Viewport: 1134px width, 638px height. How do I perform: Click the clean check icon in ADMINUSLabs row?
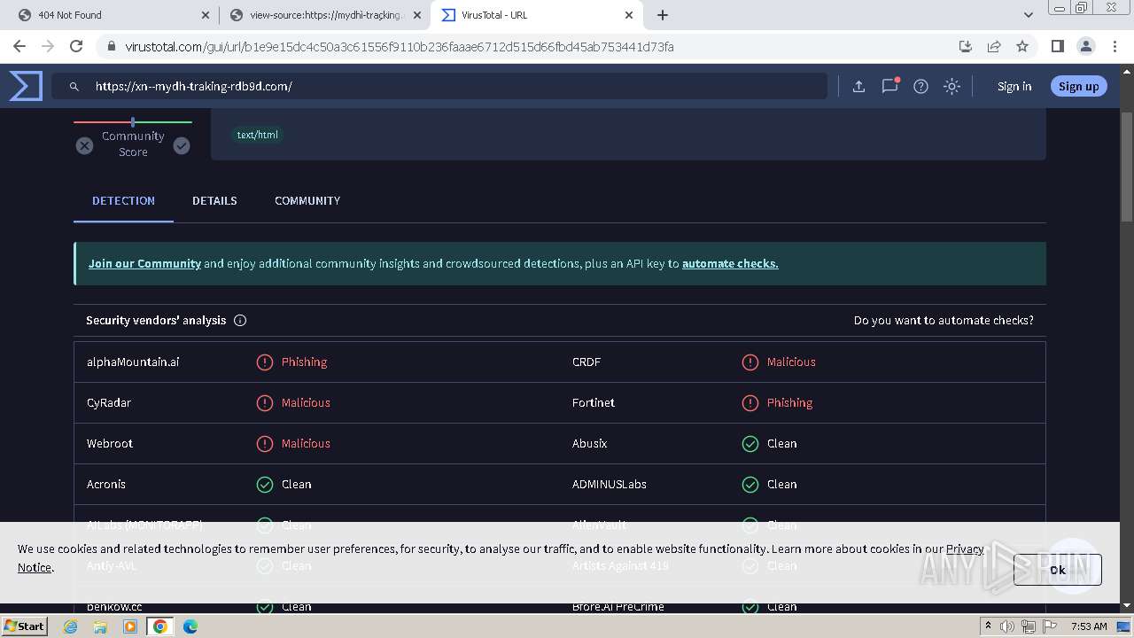(x=750, y=484)
